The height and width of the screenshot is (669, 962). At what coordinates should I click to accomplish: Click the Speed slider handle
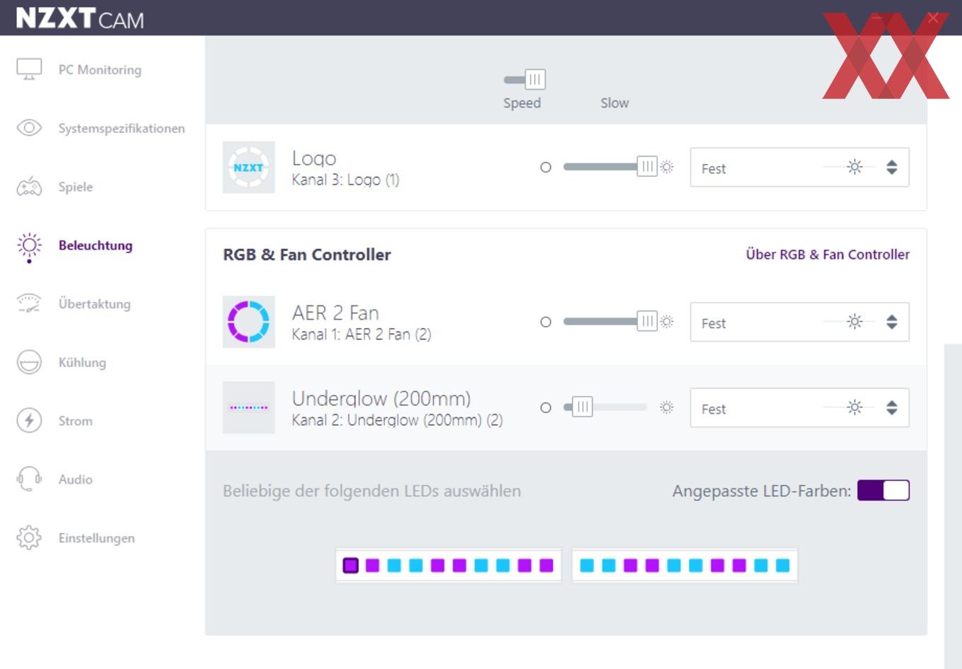pyautogui.click(x=535, y=79)
